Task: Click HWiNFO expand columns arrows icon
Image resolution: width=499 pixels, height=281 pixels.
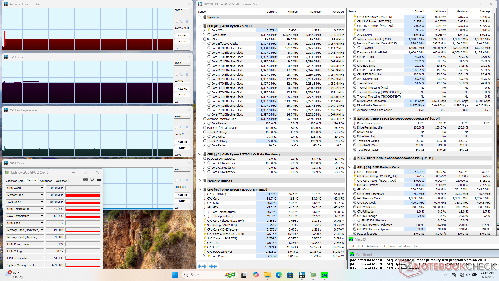Action: click(x=202, y=266)
